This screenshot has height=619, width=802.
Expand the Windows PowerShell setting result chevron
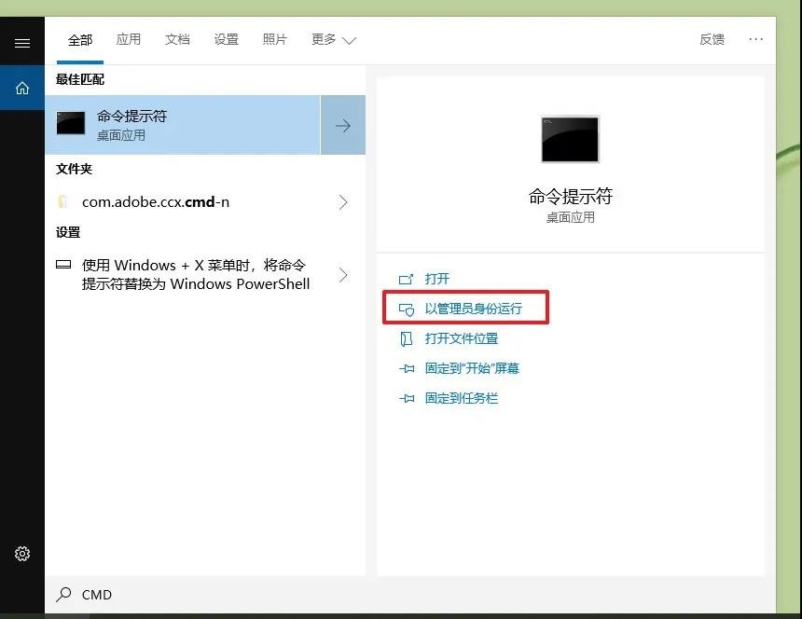344,275
